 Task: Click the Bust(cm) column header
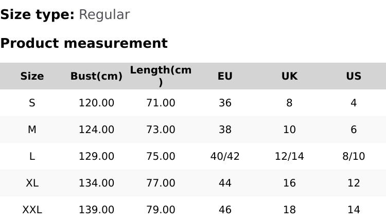[x=96, y=76]
